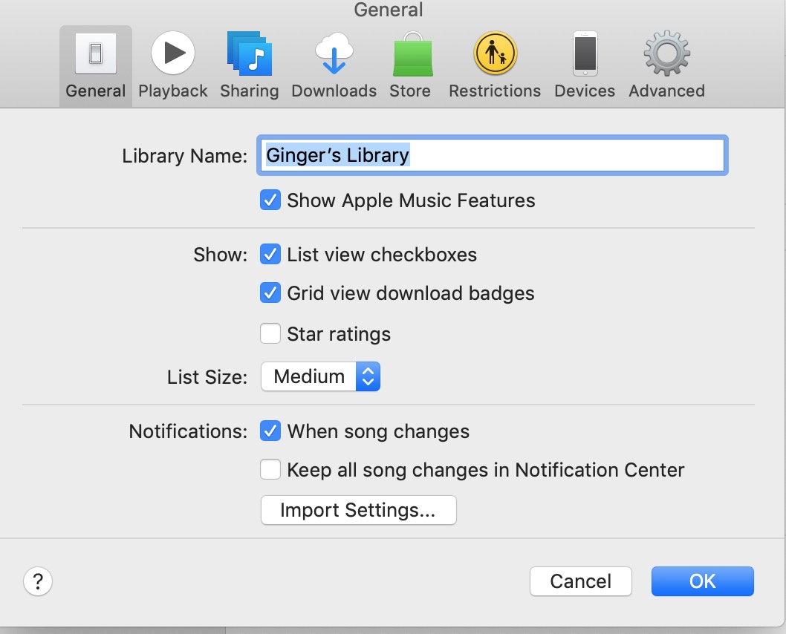Switch to the Sharing preferences icon
This screenshot has height=634, width=786.
(x=250, y=55)
